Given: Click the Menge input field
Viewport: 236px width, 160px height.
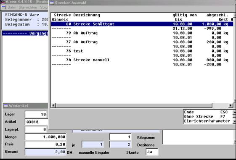Looking at the screenshot, I should (x=45, y=137).
